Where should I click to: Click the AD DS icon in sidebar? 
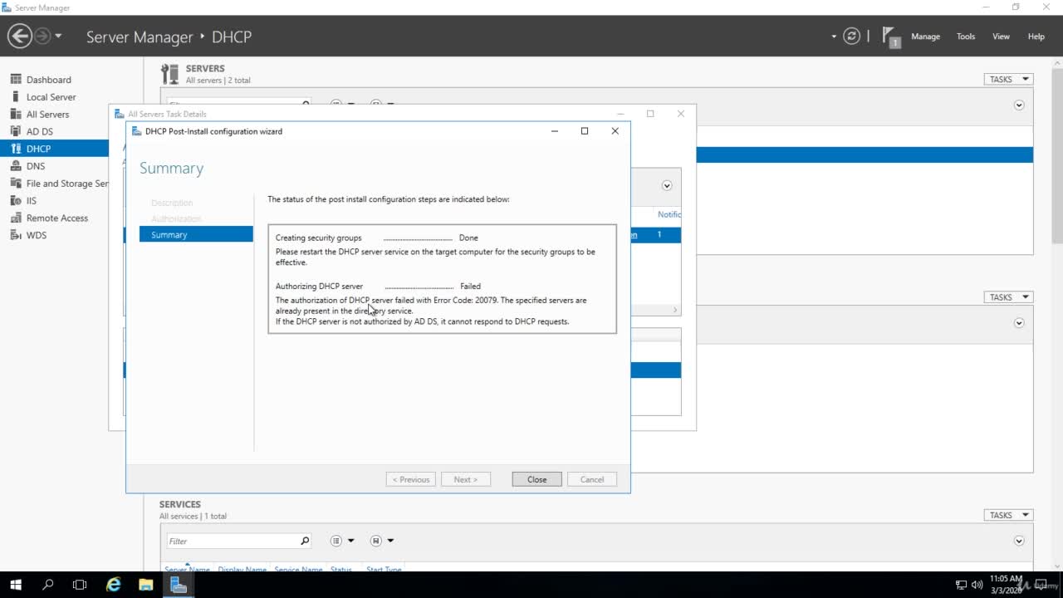point(15,131)
